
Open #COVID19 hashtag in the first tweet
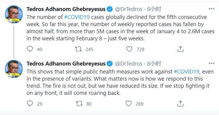pyautogui.click(x=77, y=17)
